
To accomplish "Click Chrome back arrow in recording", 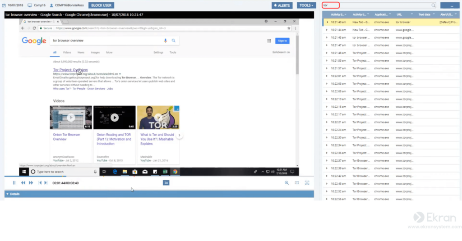I will (23, 28).
